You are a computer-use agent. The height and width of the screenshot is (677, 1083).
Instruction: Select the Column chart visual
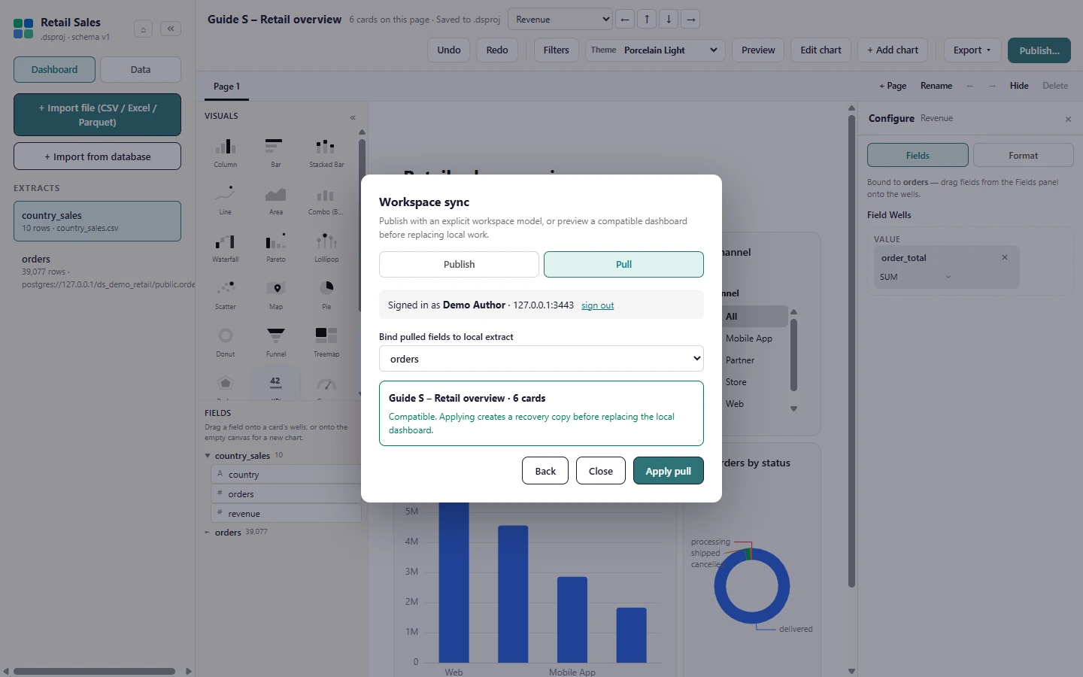click(x=225, y=152)
